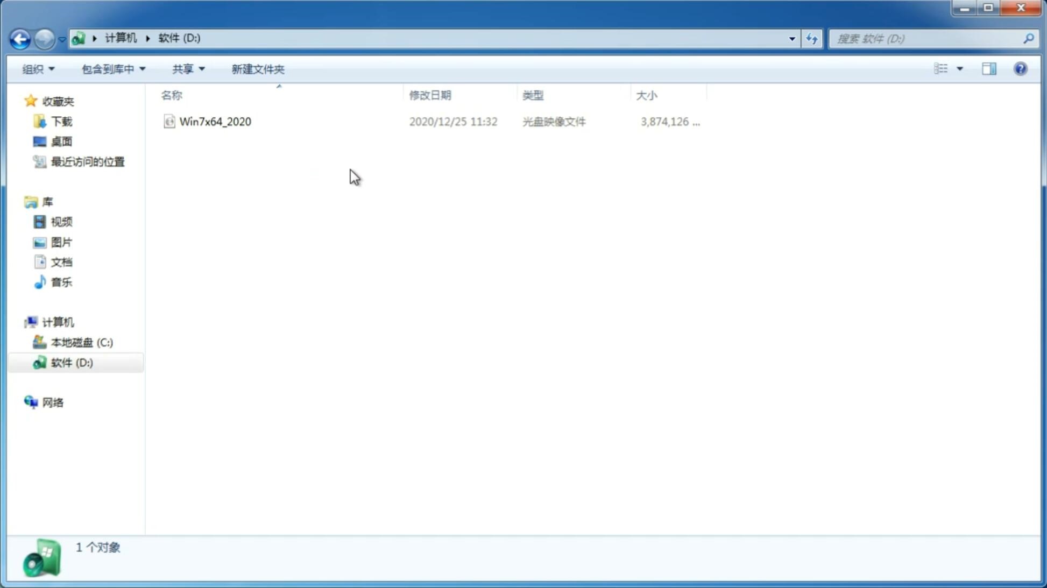Open 收藏夹 favorites folder
The width and height of the screenshot is (1047, 588).
[58, 101]
